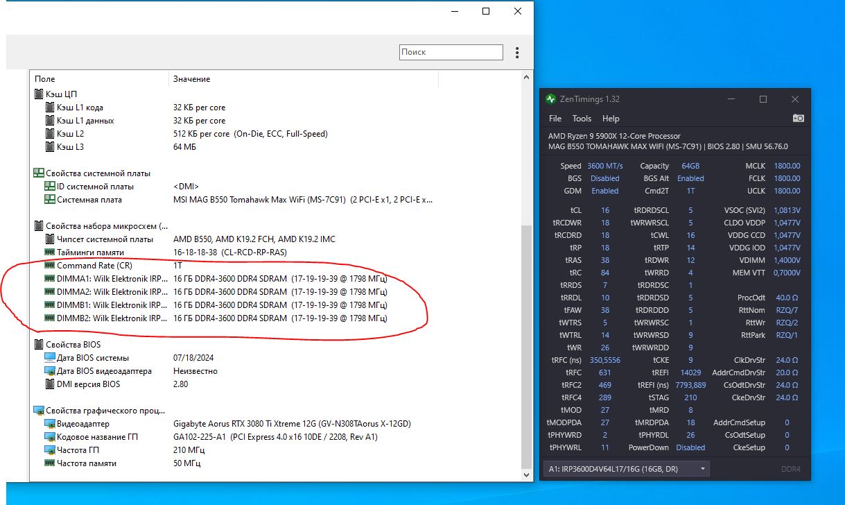Screen dimensions: 845x505
Task: Open the Tools menu in ZenTimings
Action: [x=582, y=119]
